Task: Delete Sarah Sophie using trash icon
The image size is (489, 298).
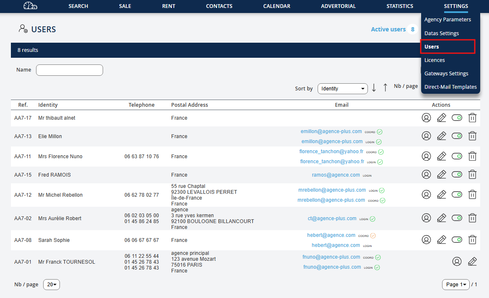Action: click(472, 240)
